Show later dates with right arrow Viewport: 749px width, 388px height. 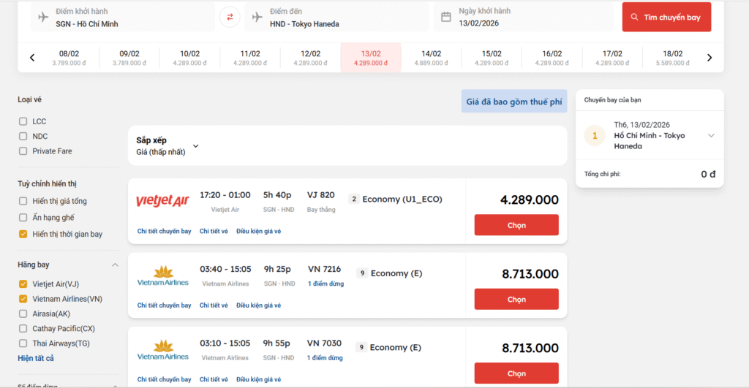709,58
